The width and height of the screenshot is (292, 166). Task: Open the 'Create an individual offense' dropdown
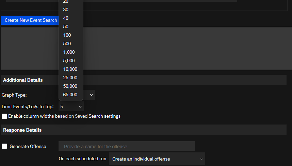pyautogui.click(x=157, y=159)
